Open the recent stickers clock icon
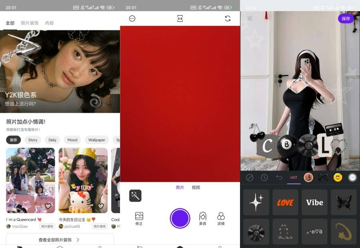360x248 pixels. tap(264, 177)
